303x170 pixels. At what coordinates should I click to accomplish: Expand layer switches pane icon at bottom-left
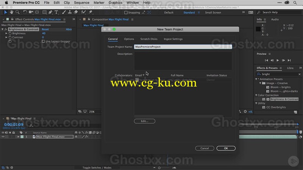(3, 168)
